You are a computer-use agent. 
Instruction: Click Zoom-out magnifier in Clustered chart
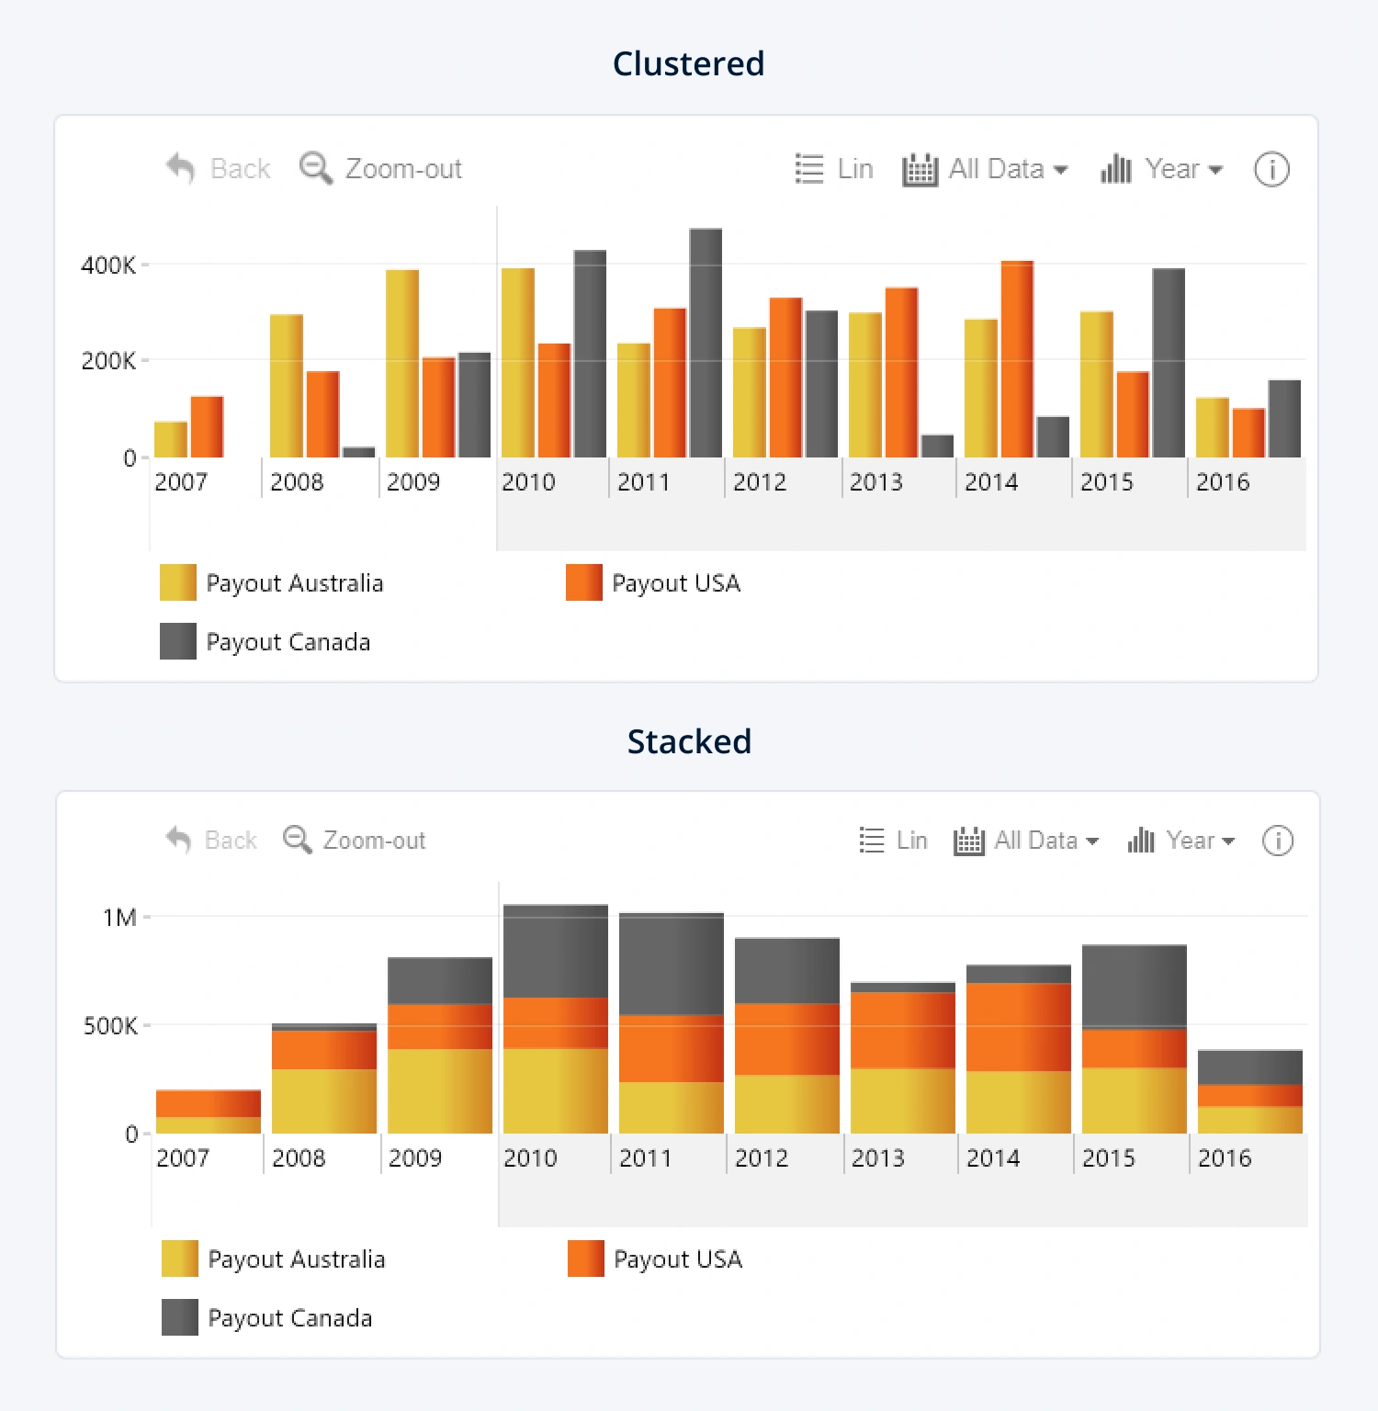click(x=316, y=168)
